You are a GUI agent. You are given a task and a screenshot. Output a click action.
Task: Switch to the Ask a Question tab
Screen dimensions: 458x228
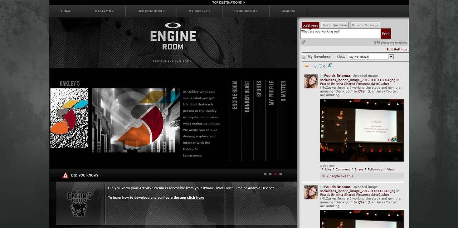(x=335, y=25)
